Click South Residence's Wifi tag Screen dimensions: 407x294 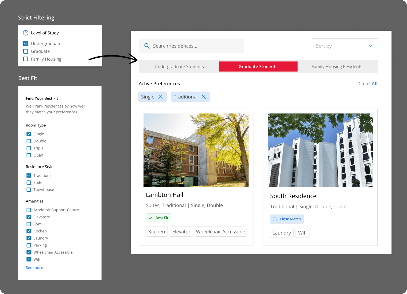(302, 233)
